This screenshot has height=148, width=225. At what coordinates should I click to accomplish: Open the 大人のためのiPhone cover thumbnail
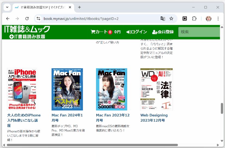pos(22,89)
